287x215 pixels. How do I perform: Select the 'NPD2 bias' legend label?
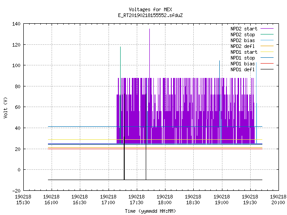click(243, 40)
